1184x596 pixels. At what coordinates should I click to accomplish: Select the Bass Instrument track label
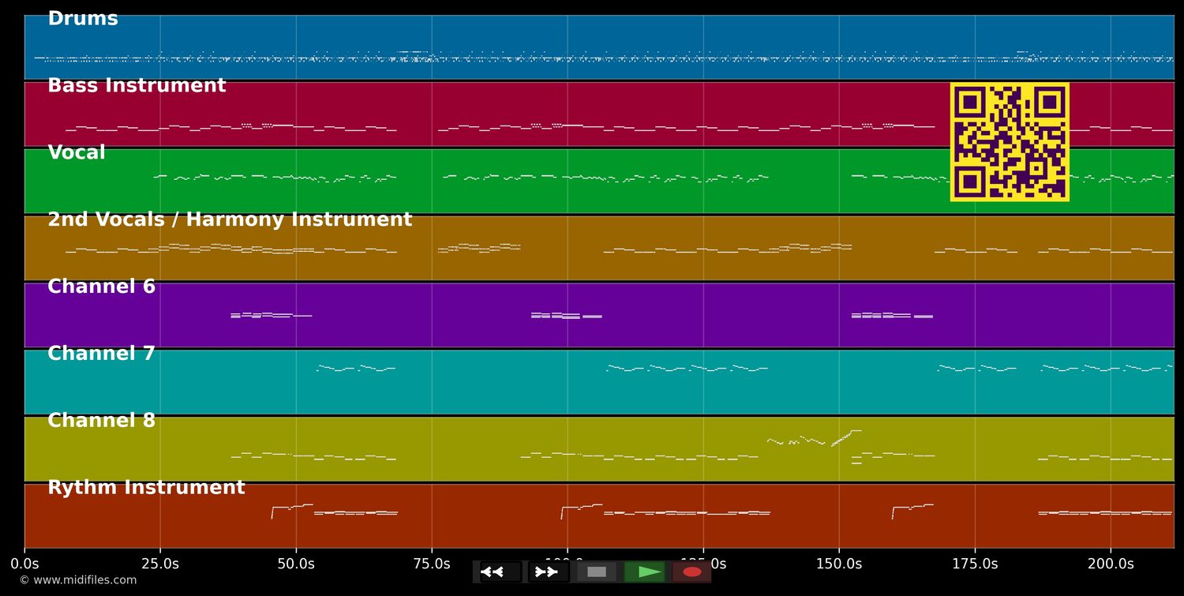[137, 86]
